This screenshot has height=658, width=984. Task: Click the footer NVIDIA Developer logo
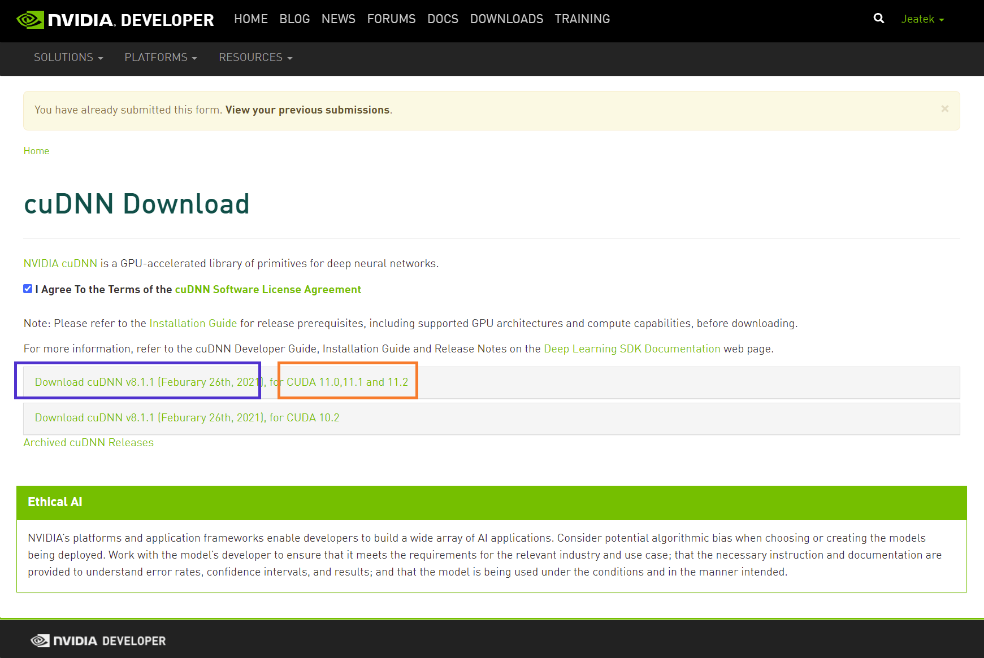click(x=98, y=640)
